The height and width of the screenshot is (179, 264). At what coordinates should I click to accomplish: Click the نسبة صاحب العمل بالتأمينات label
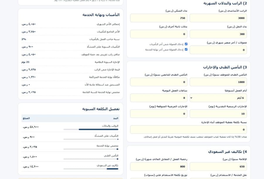tap(104, 39)
